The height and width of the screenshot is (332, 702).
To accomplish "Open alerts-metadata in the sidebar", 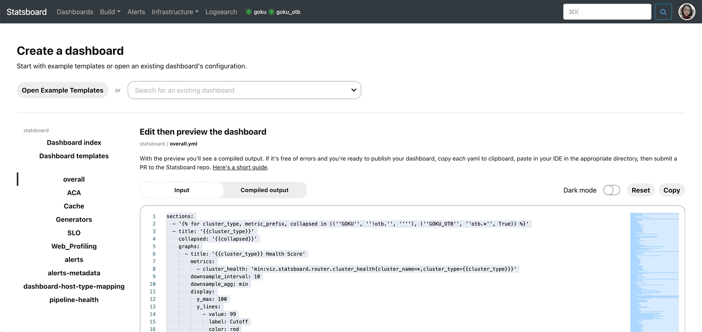I will point(74,273).
